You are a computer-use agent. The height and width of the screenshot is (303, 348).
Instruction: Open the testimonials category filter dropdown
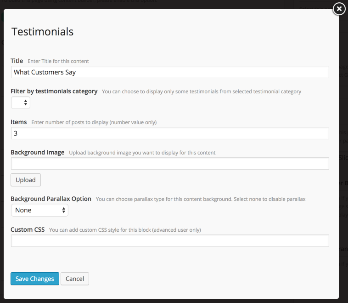21,103
